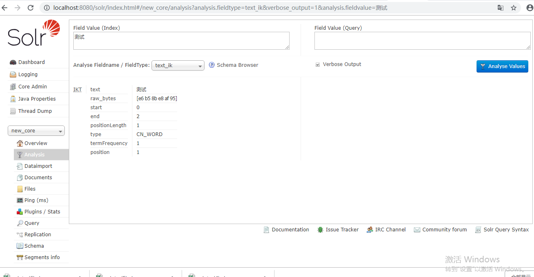Click the termFrequency row label
Image resolution: width=534 pixels, height=277 pixels.
(109, 143)
